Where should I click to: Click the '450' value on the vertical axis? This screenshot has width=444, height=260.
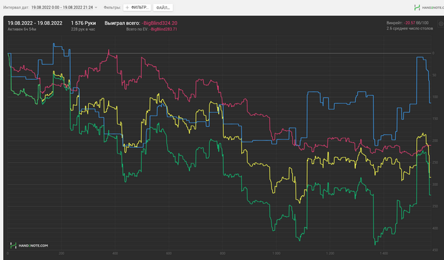(x=435, y=250)
